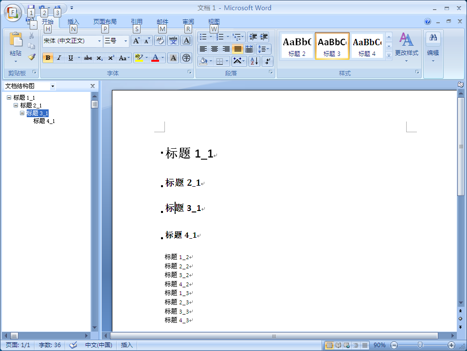This screenshot has width=467, height=351.
Task: Switch to the 开始 tab
Action: tap(48, 22)
